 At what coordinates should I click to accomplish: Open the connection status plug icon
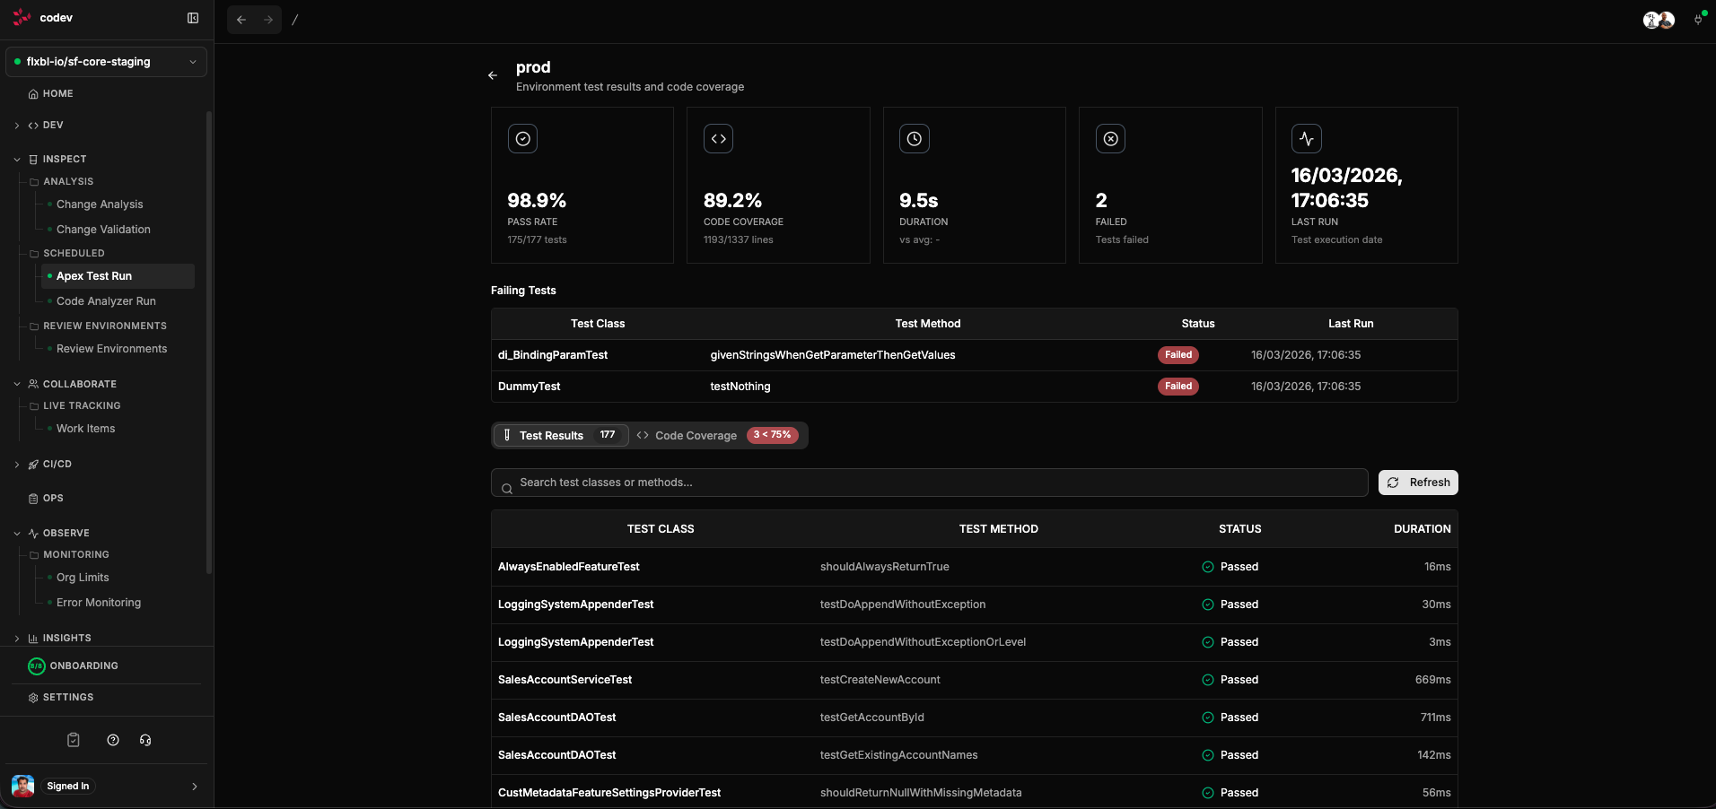1697,19
